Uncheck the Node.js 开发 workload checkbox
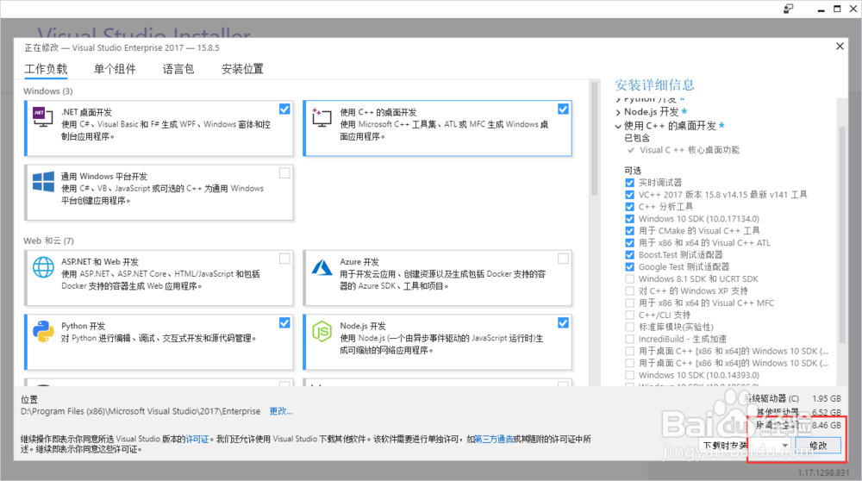This screenshot has height=481, width=862. pos(563,322)
